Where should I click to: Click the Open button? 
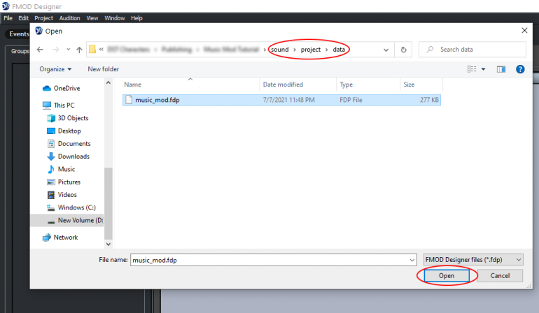pos(447,275)
